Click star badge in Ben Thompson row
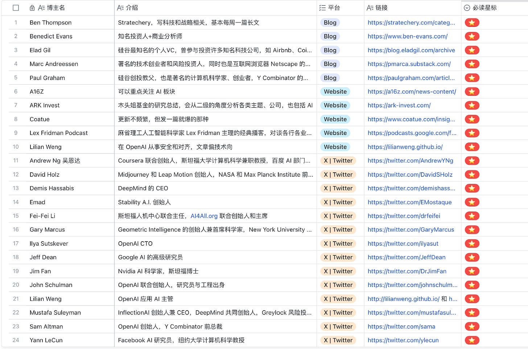 pos(472,22)
